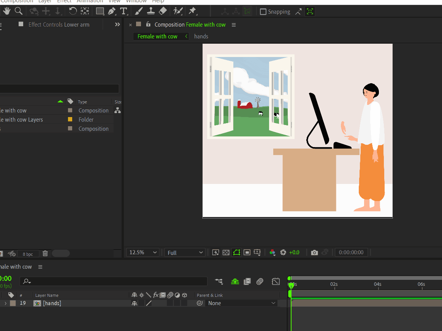The height and width of the screenshot is (331, 442).
Task: Switch to the hands composition breadcrumb
Action: tap(201, 36)
